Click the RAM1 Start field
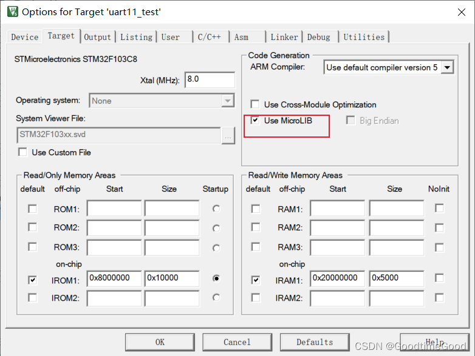Image resolution: width=475 pixels, height=356 pixels. pyautogui.click(x=338, y=208)
